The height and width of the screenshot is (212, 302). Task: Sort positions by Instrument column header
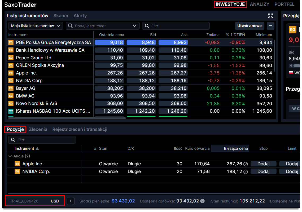click(24, 148)
